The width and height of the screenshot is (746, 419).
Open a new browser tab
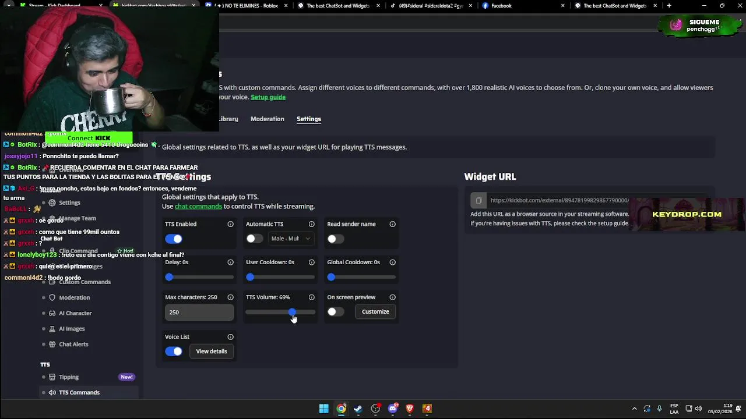click(x=668, y=6)
